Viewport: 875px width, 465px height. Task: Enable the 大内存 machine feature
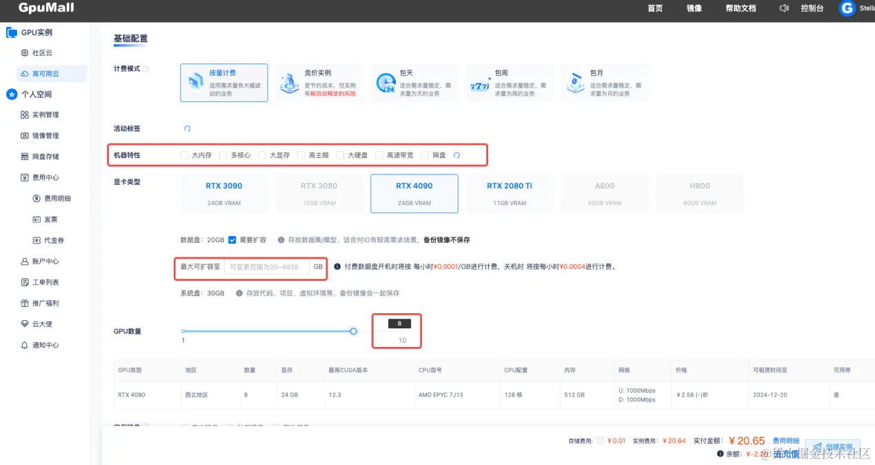[184, 155]
